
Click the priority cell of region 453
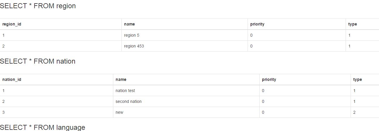pyautogui.click(x=251, y=46)
